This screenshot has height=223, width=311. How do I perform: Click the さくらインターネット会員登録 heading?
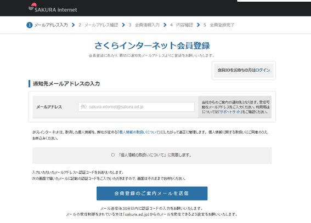152,45
